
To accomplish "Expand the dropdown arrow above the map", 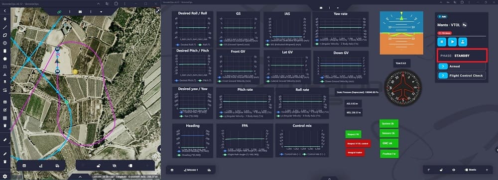I will tap(101, 12).
